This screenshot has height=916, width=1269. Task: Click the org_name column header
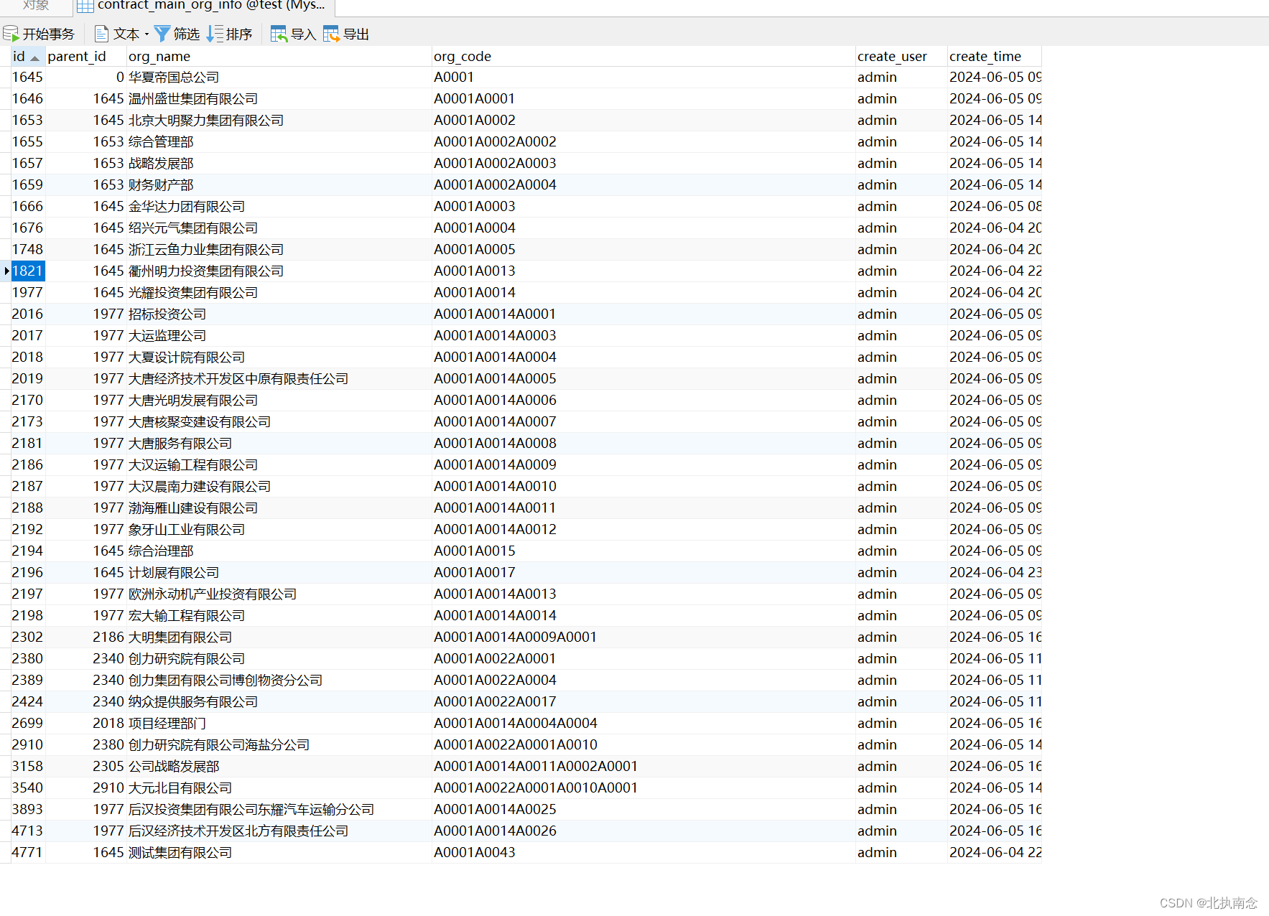point(279,57)
